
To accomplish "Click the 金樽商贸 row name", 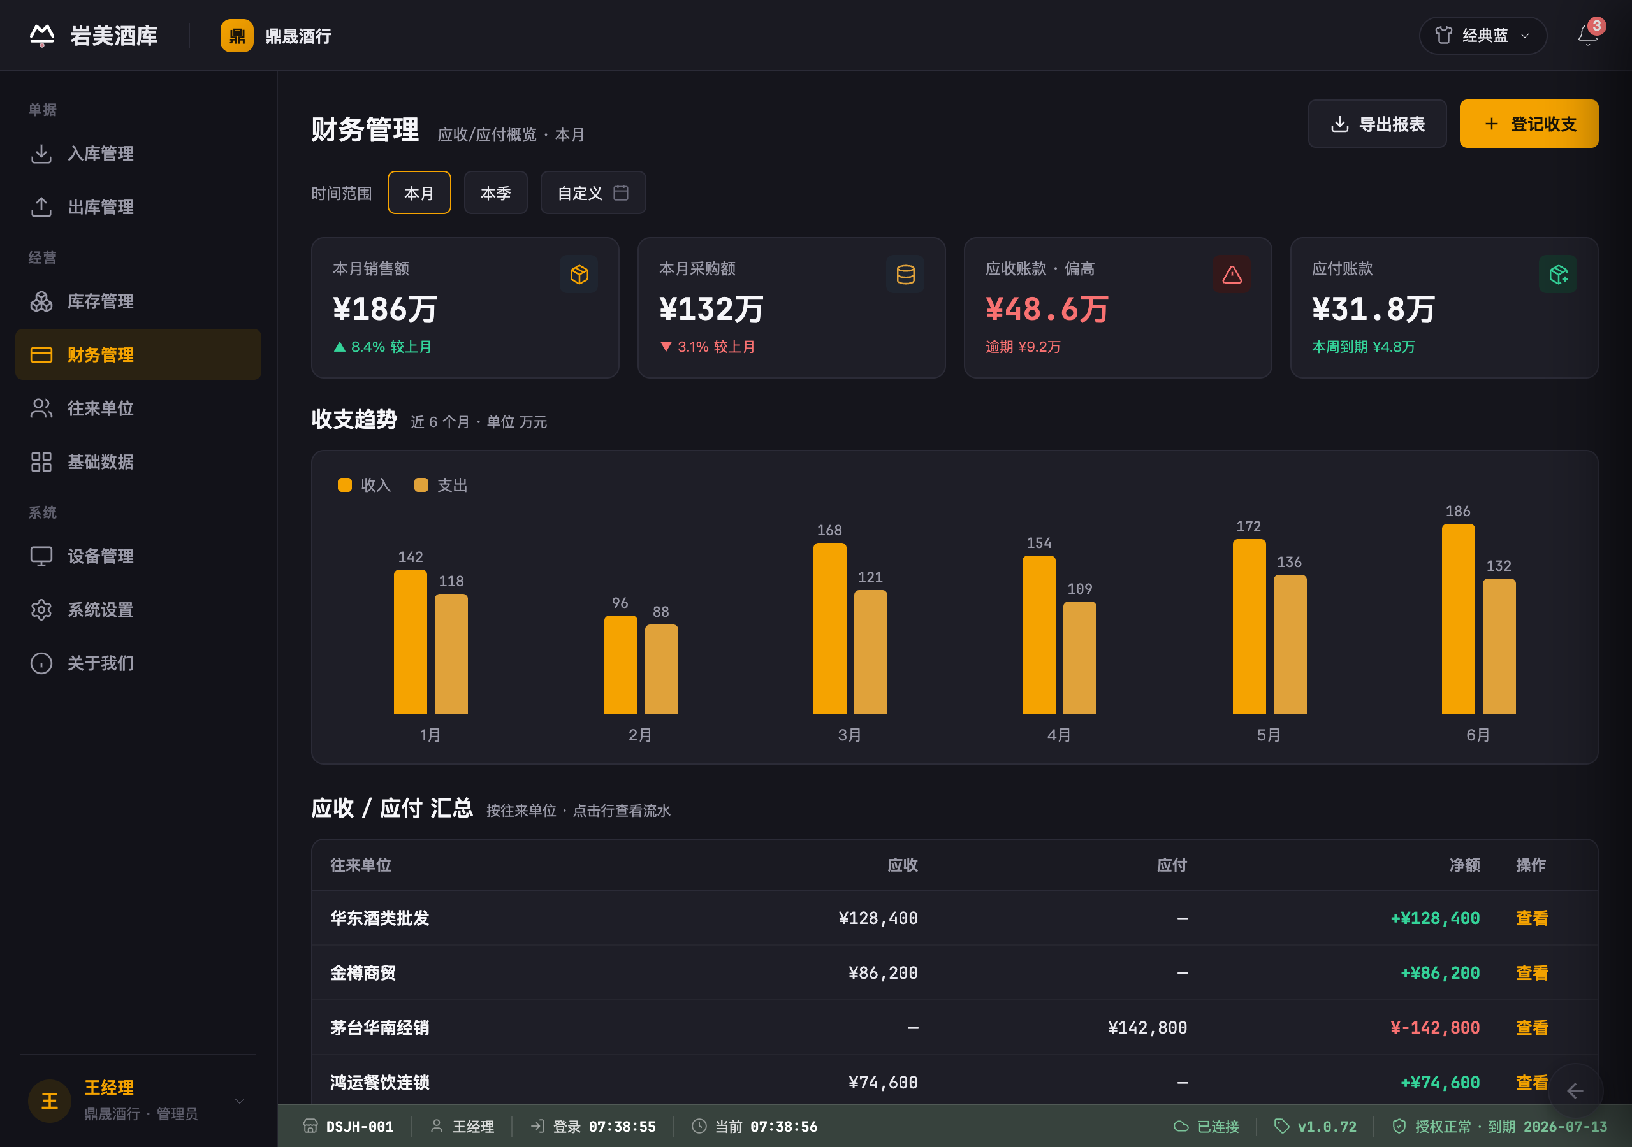I will [x=363, y=973].
